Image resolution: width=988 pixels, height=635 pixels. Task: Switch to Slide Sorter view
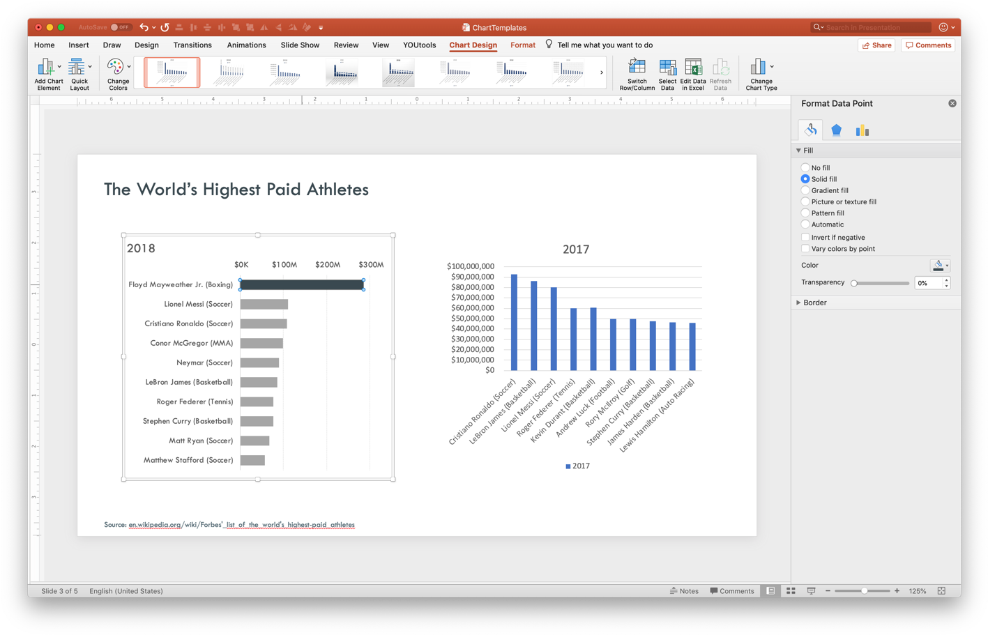point(791,591)
